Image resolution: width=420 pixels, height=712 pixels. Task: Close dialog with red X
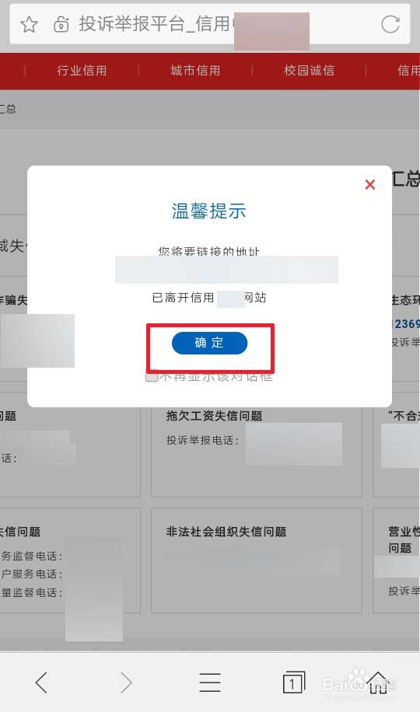(370, 184)
